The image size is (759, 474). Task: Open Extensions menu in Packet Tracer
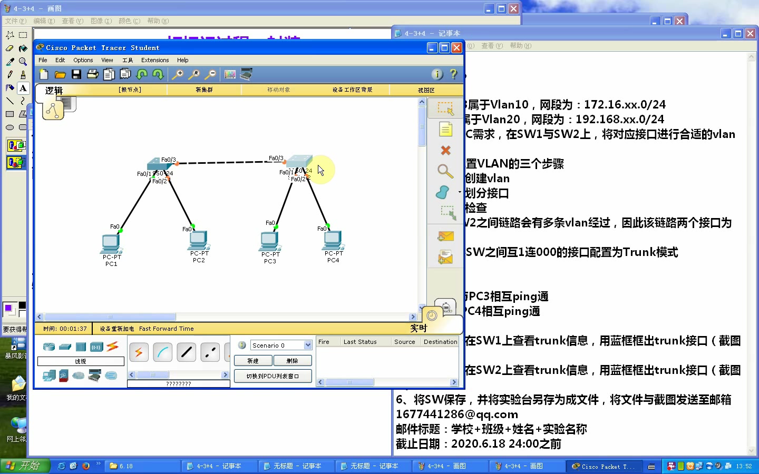[155, 60]
